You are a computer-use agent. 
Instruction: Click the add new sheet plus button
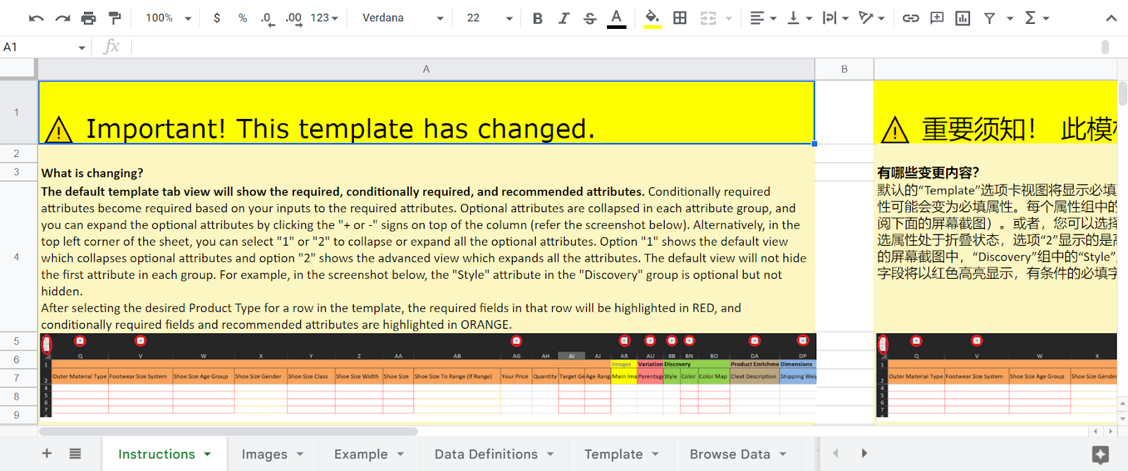47,453
